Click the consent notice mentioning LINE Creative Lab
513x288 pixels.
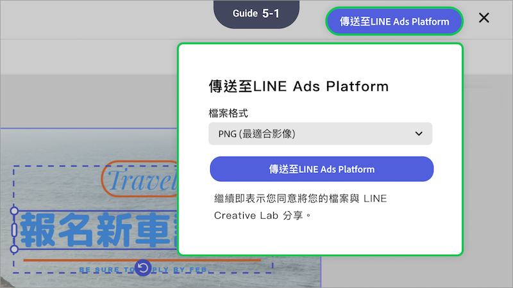pos(301,207)
